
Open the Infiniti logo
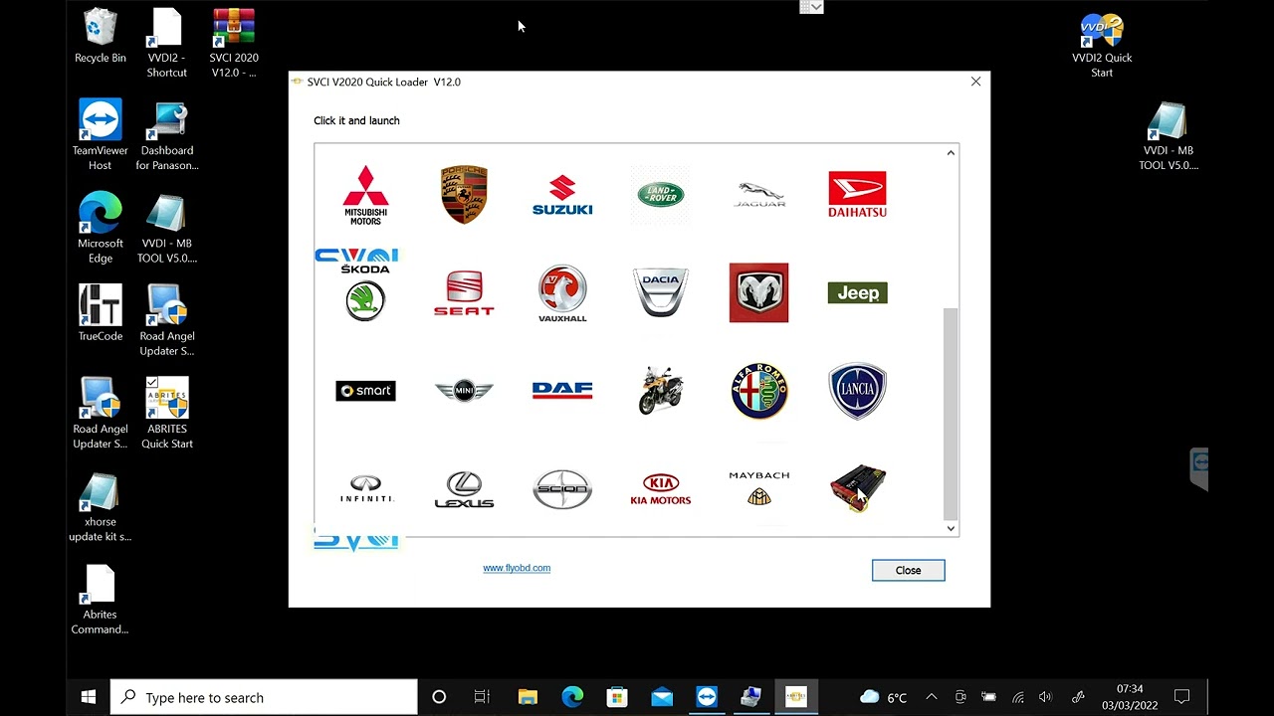click(x=365, y=489)
